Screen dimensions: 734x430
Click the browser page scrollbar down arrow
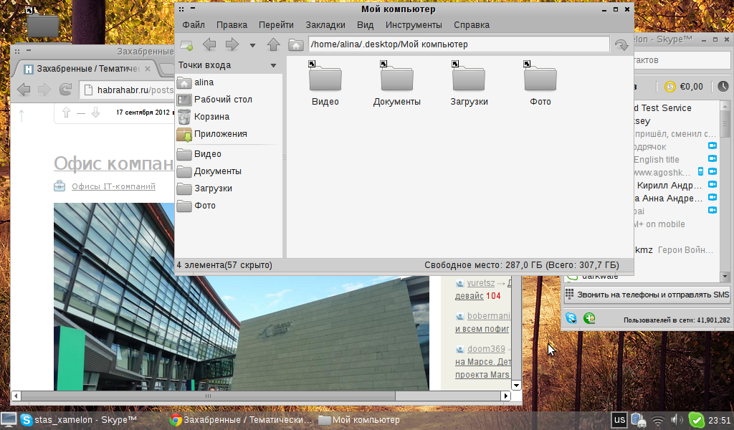[x=516, y=386]
